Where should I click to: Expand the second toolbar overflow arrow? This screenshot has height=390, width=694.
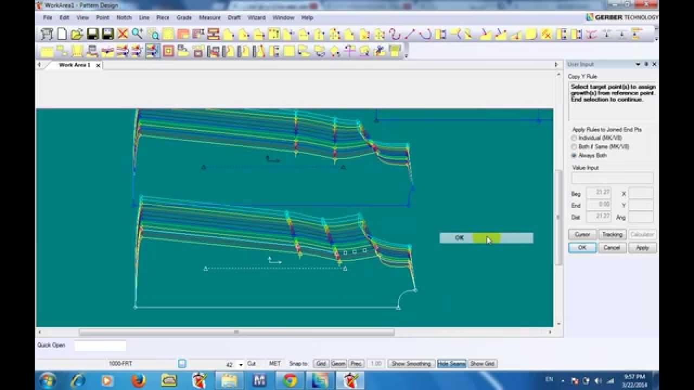tap(406, 55)
